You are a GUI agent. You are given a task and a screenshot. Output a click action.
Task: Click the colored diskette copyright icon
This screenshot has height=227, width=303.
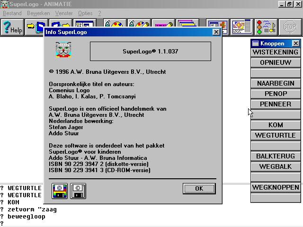point(60,191)
